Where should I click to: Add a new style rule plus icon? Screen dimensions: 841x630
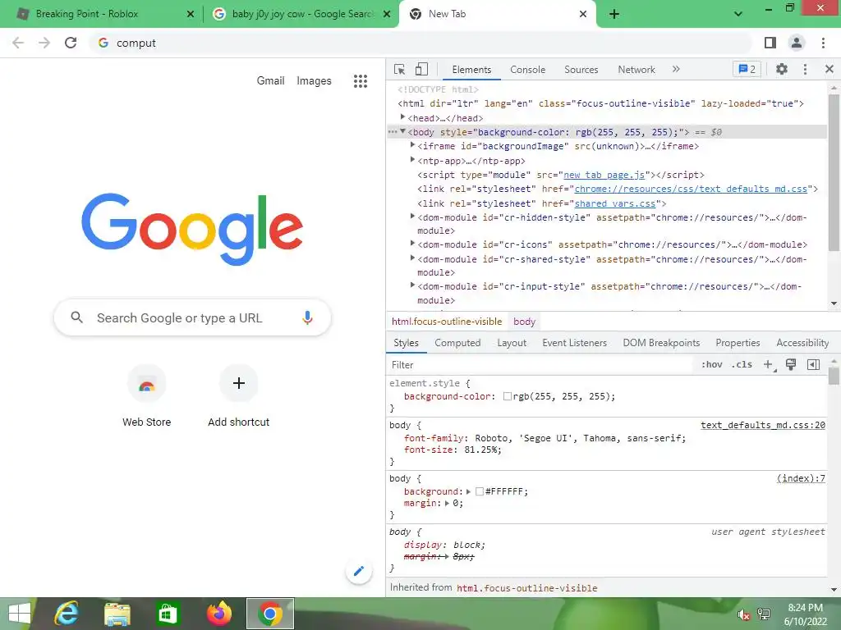(x=768, y=365)
